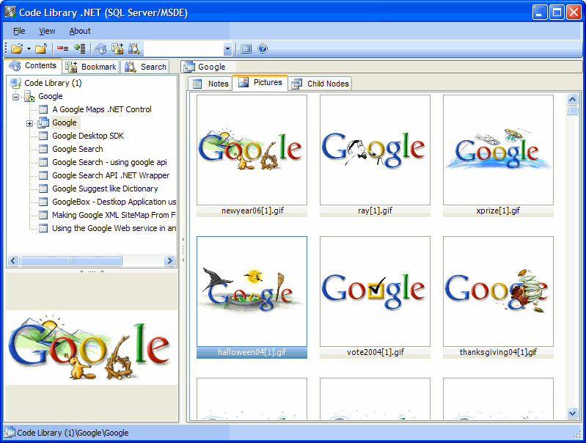Click the status bar node icon
Screen dimensions: 586x443
[10, 433]
